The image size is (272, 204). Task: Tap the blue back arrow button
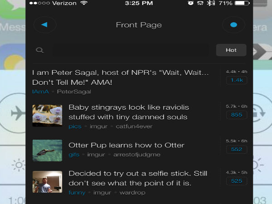point(44,24)
